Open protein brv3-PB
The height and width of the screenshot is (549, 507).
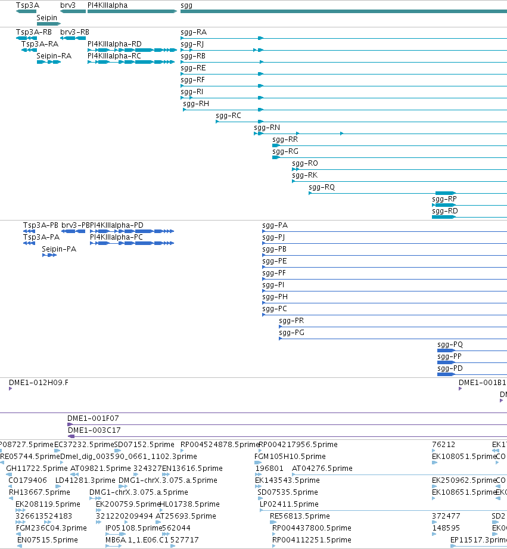pyautogui.click(x=75, y=225)
